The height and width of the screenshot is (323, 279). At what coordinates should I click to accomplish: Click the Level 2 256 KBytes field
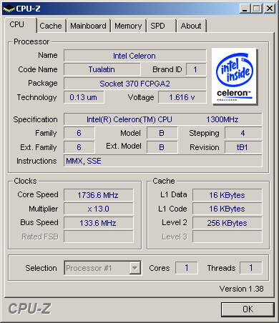tap(227, 223)
